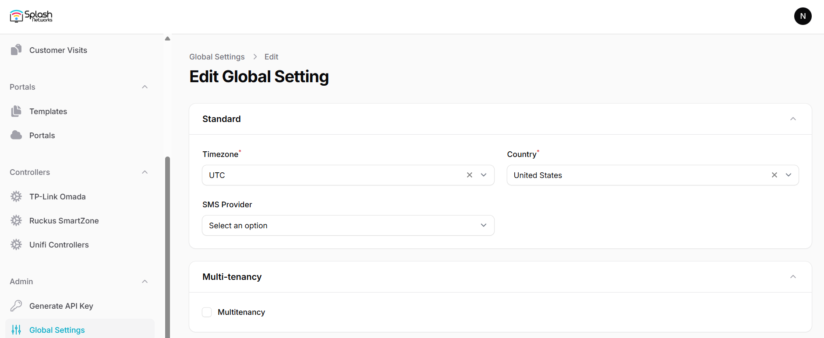Click the Splash Networks logo
The image size is (824, 338).
click(x=31, y=16)
